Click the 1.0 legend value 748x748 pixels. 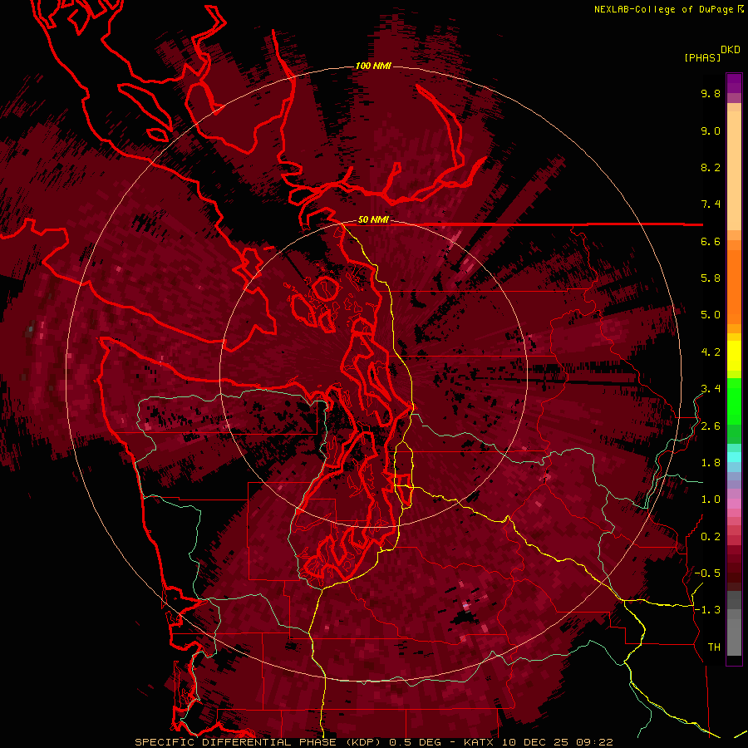click(x=711, y=499)
